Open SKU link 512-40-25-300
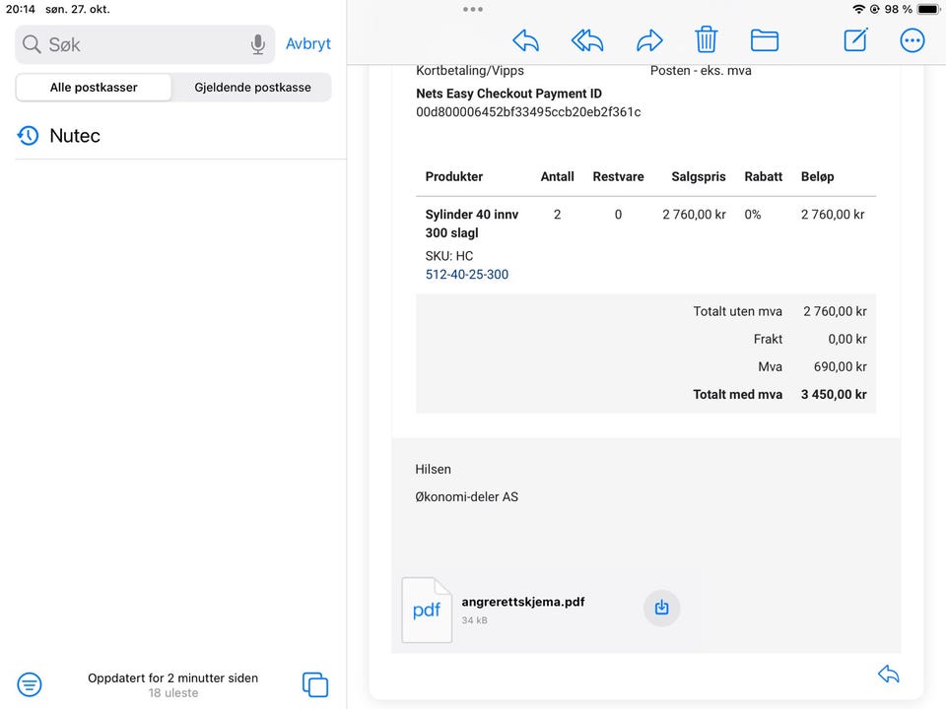The width and height of the screenshot is (946, 709). click(467, 275)
